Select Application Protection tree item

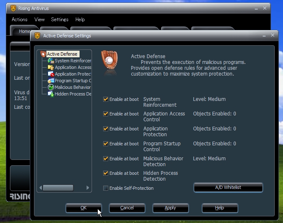[73, 74]
